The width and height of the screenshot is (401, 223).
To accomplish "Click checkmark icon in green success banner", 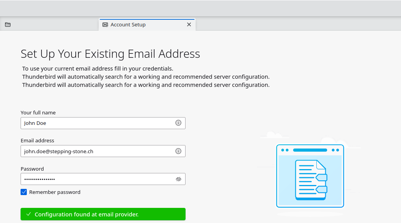I will coord(28,214).
